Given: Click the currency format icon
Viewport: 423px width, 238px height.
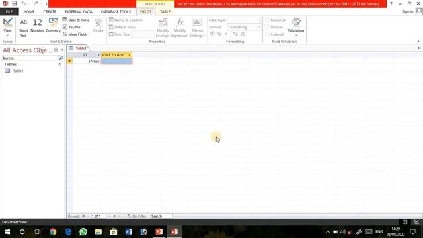Looking at the screenshot, I should click(212, 34).
